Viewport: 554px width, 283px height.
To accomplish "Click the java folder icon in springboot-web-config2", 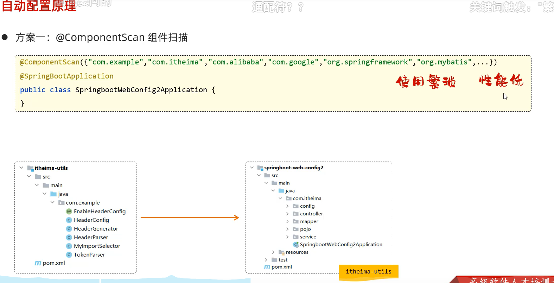I will point(281,191).
